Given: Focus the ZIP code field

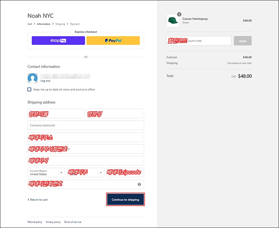Looking at the screenshot, I should tap(125, 173).
